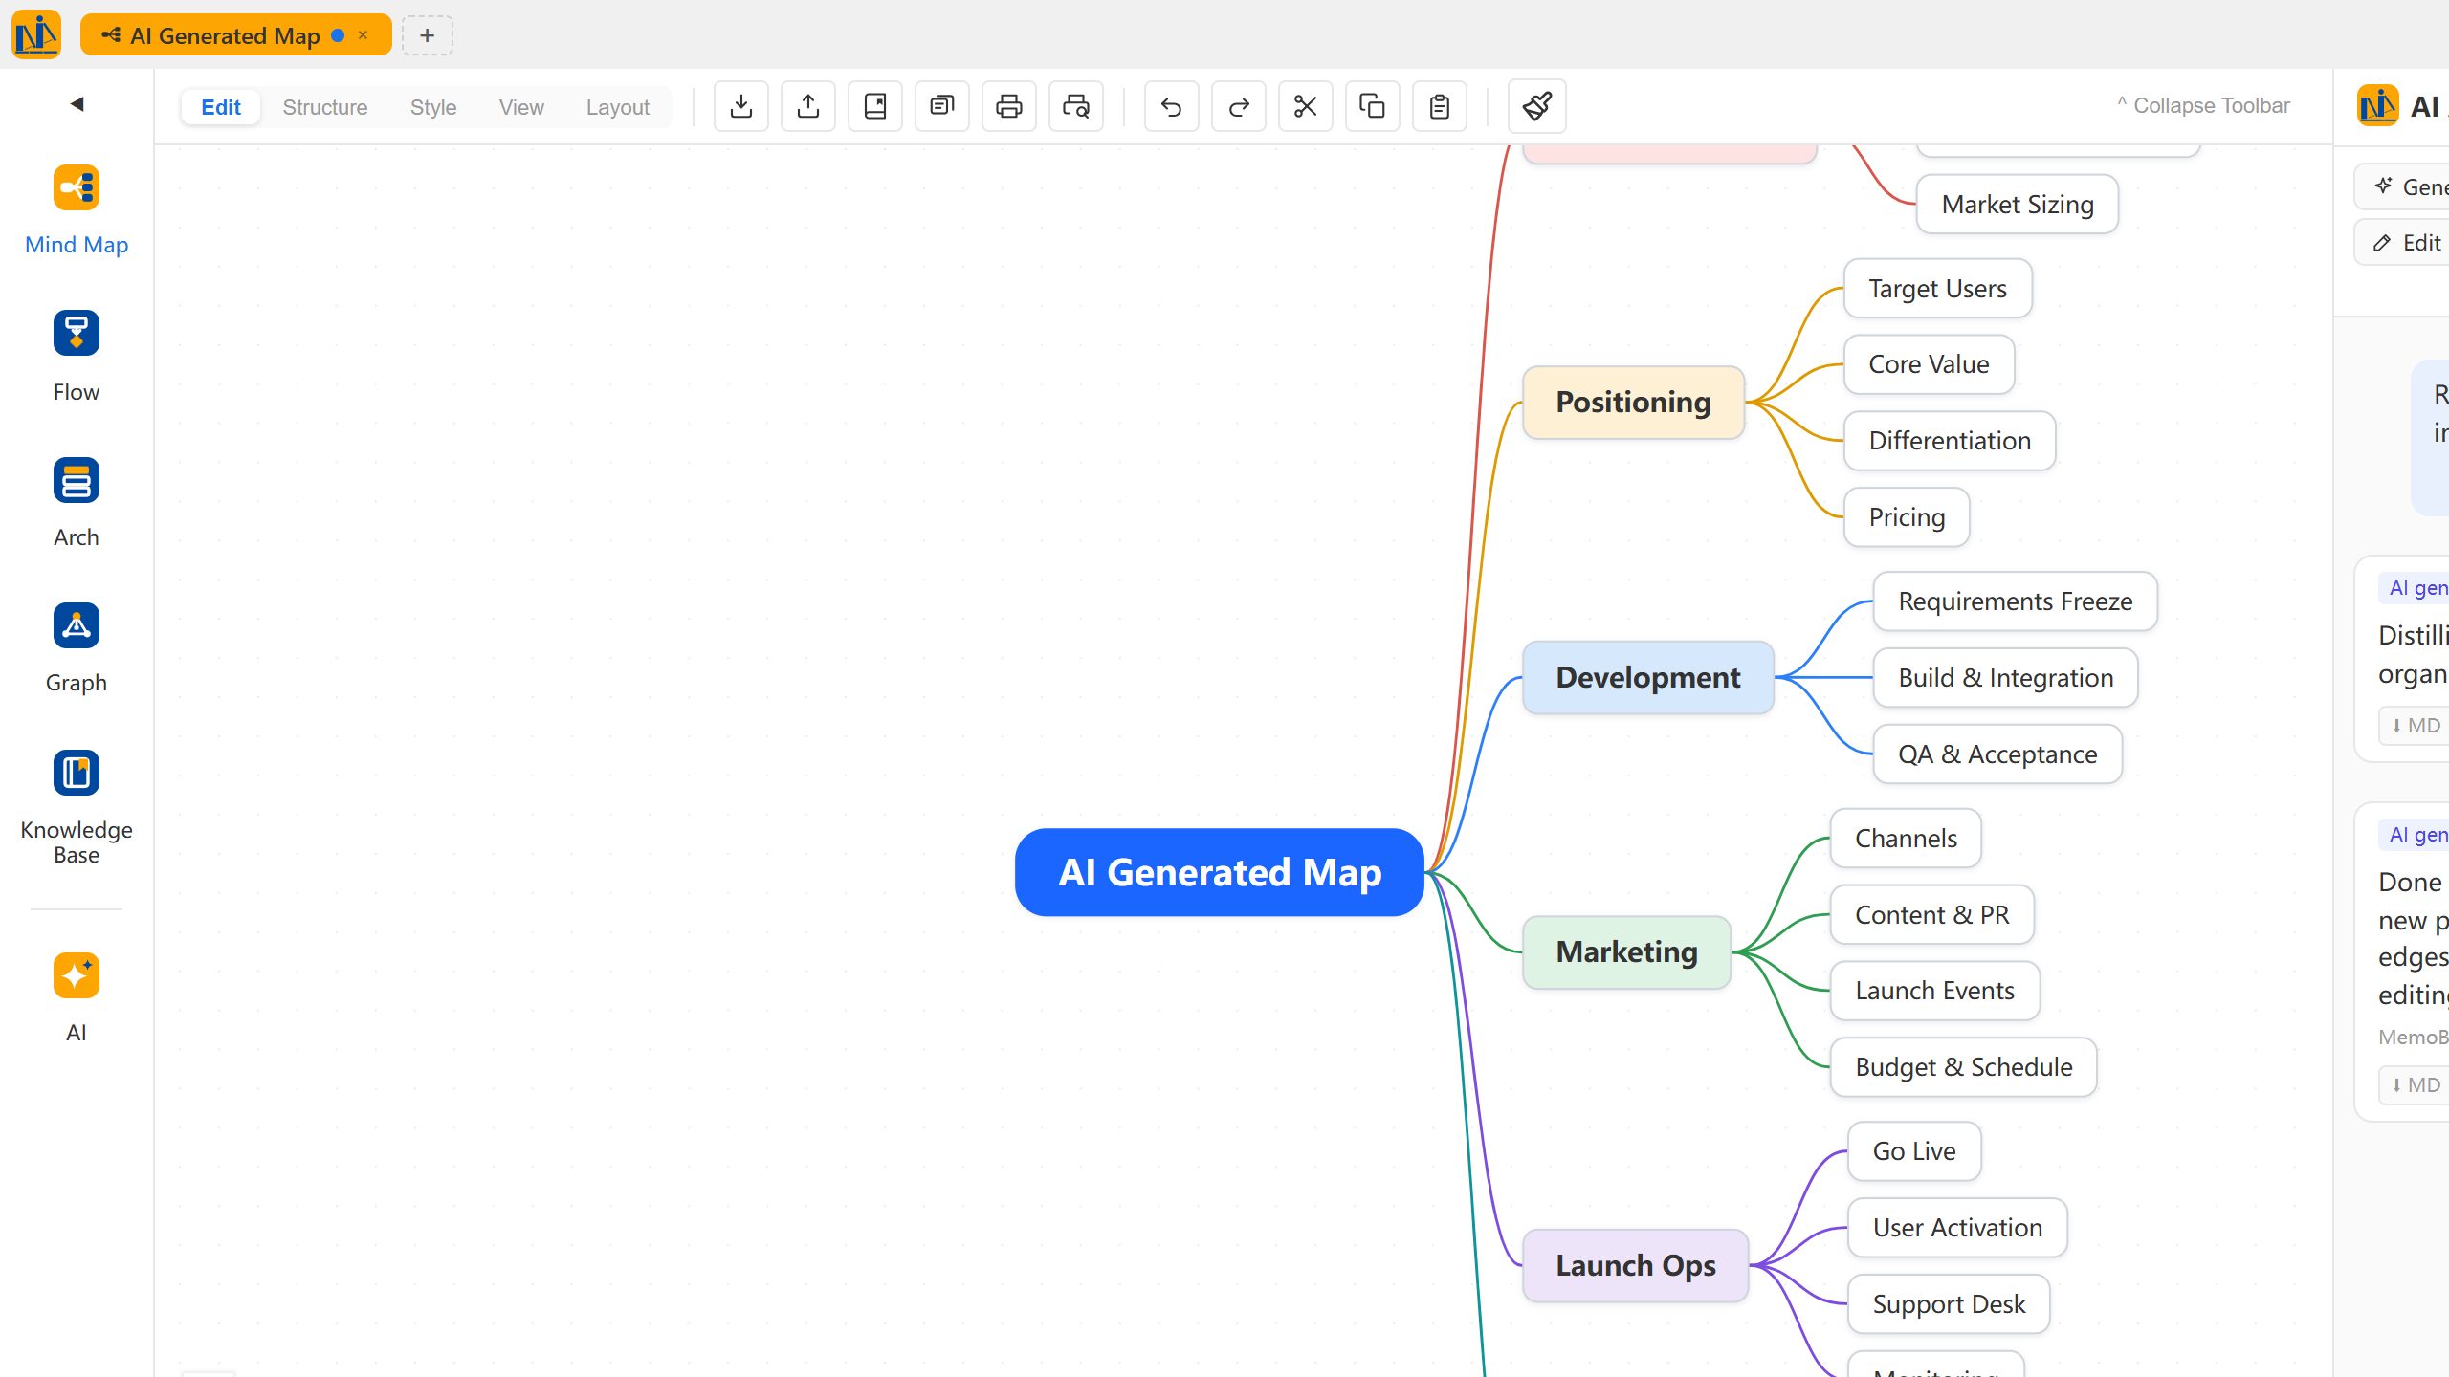This screenshot has width=2449, height=1377.
Task: Open the Mind Map sidebar icon
Action: tap(77, 187)
